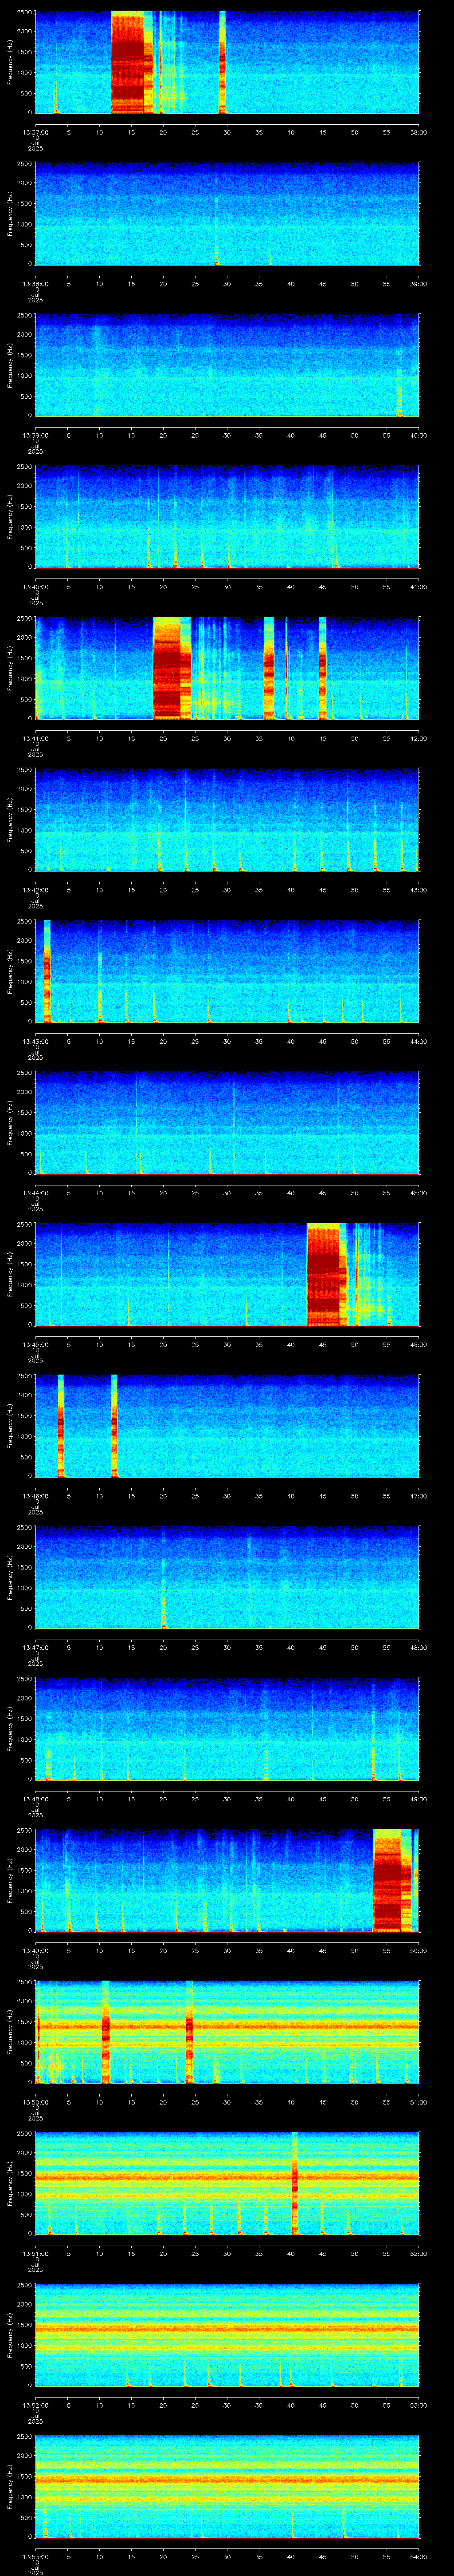The image size is (454, 2576).
Task: Click the '13:46:00' time axis label
Action: pos(35,1496)
